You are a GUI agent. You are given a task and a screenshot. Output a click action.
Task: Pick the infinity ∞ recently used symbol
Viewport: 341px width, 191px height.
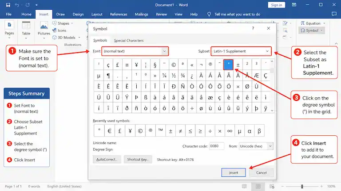(x=230, y=130)
